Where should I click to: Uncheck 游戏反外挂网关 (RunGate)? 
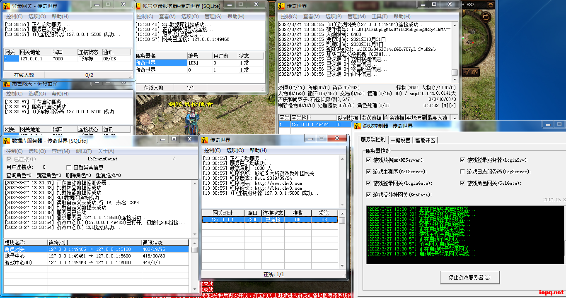click(369, 195)
